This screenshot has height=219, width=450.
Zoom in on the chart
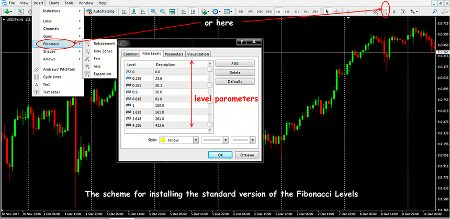click(153, 12)
